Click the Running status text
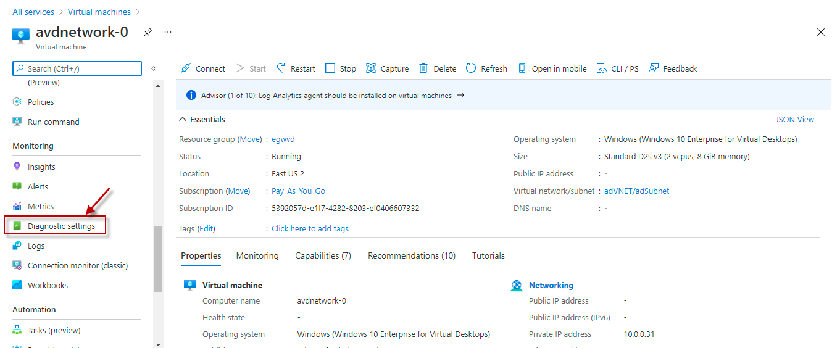The height and width of the screenshot is (348, 832). tap(286, 157)
